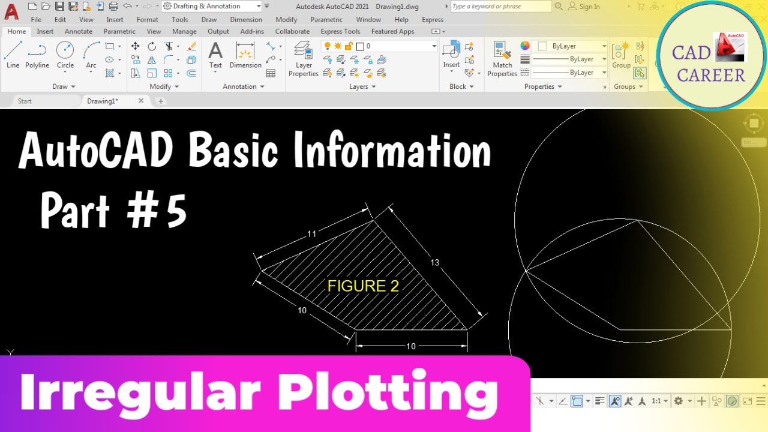Click the layer 0 color square
768x432 pixels.
360,46
